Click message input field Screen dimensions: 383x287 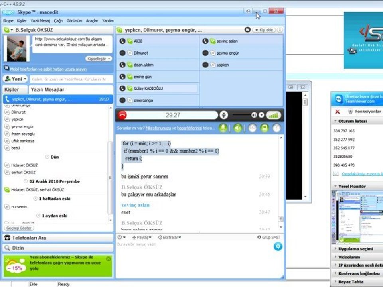194,259
